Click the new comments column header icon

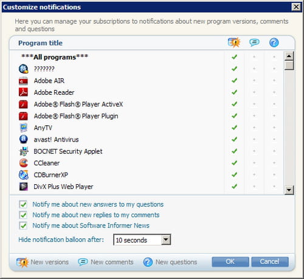(254, 43)
